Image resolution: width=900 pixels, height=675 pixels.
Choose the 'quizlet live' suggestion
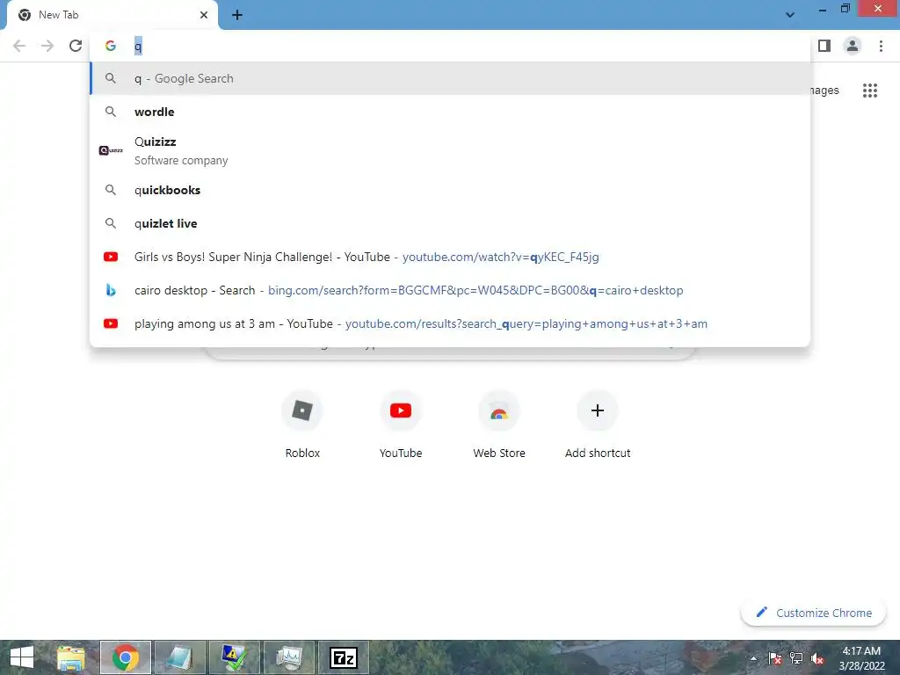[x=450, y=223]
